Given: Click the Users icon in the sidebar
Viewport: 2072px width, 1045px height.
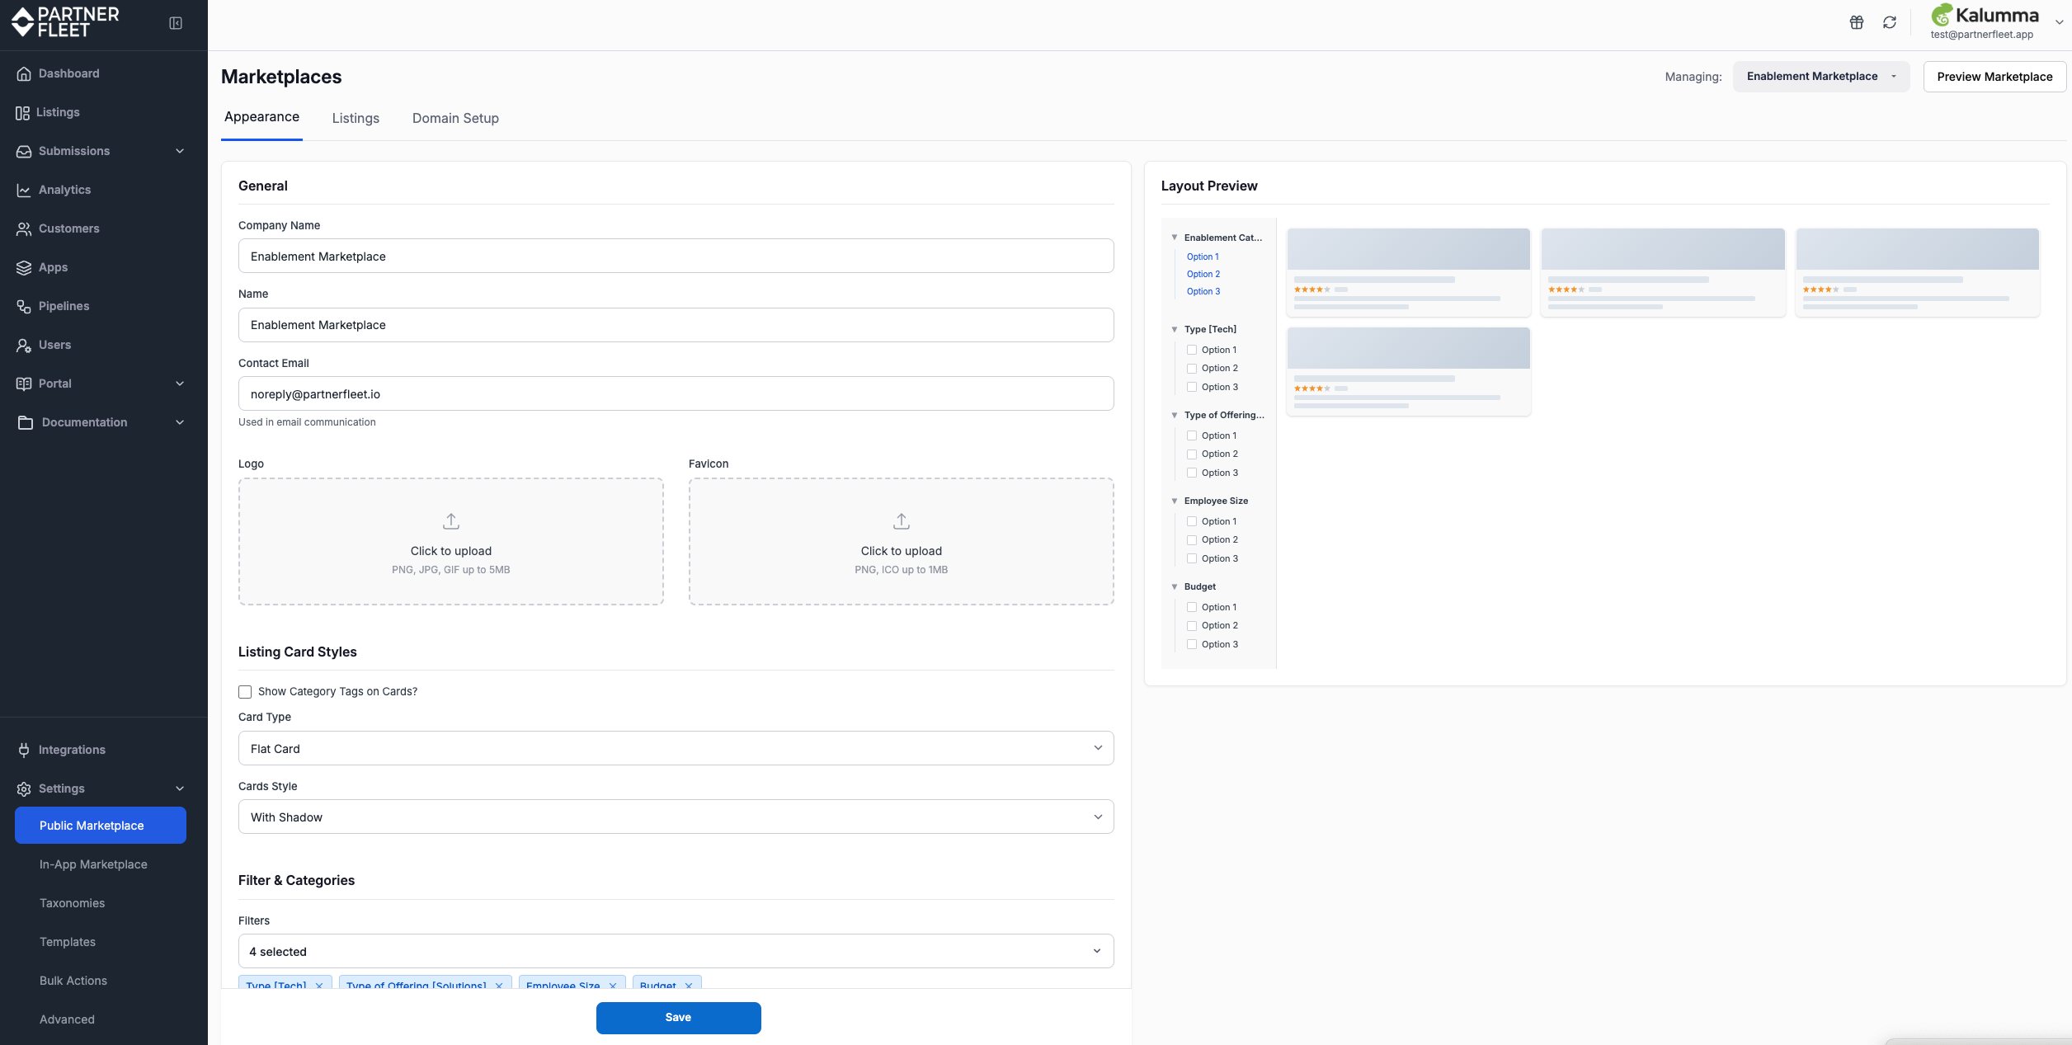Looking at the screenshot, I should (24, 345).
